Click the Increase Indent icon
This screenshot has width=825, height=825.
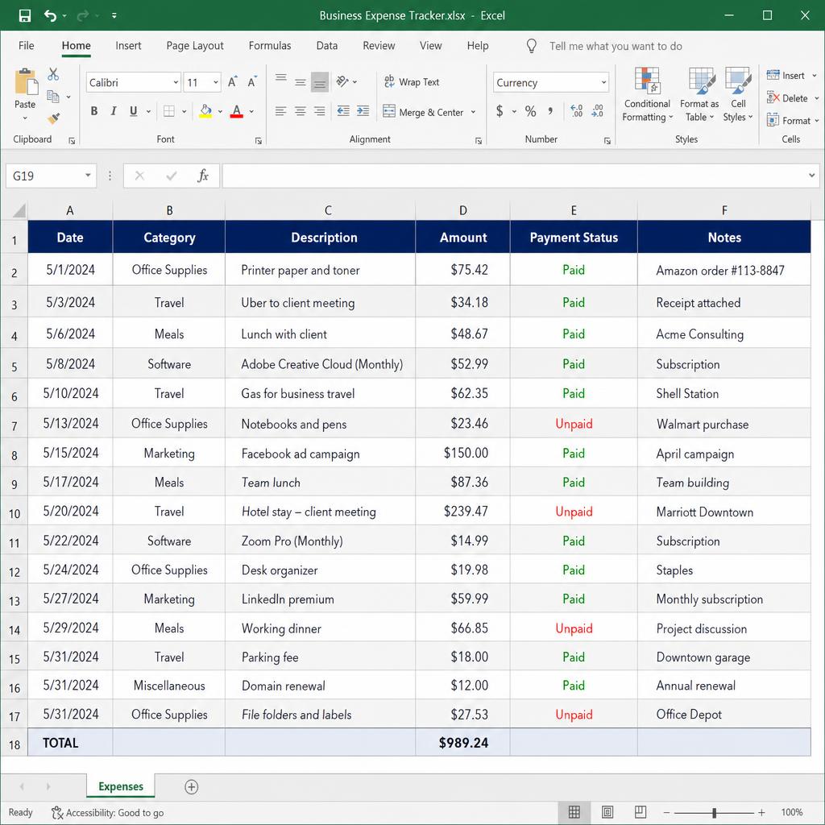(x=363, y=111)
